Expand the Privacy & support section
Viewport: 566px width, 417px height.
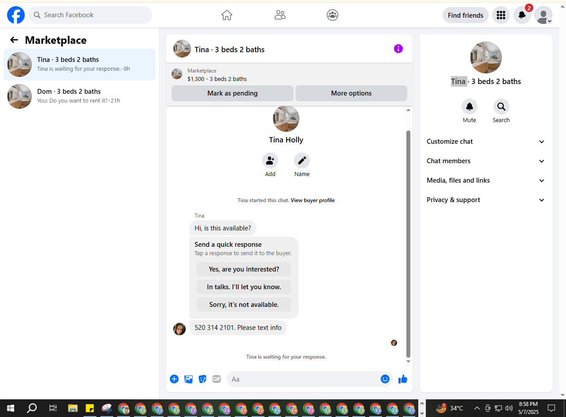pyautogui.click(x=486, y=200)
